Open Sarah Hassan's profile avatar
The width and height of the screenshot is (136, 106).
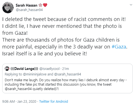8,7
